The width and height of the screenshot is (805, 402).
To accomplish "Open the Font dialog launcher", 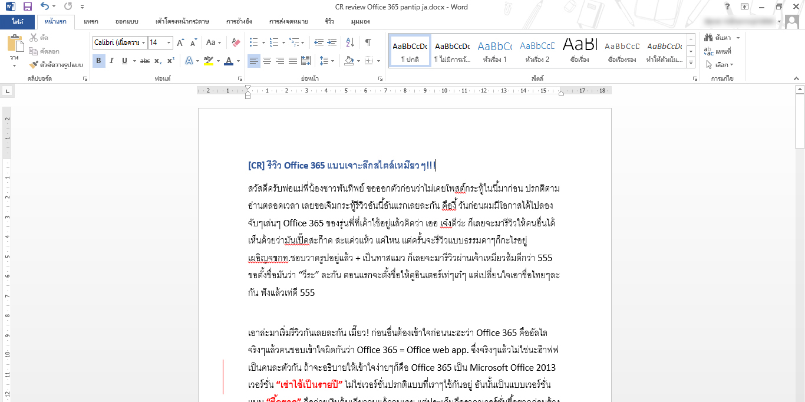I will (x=240, y=78).
